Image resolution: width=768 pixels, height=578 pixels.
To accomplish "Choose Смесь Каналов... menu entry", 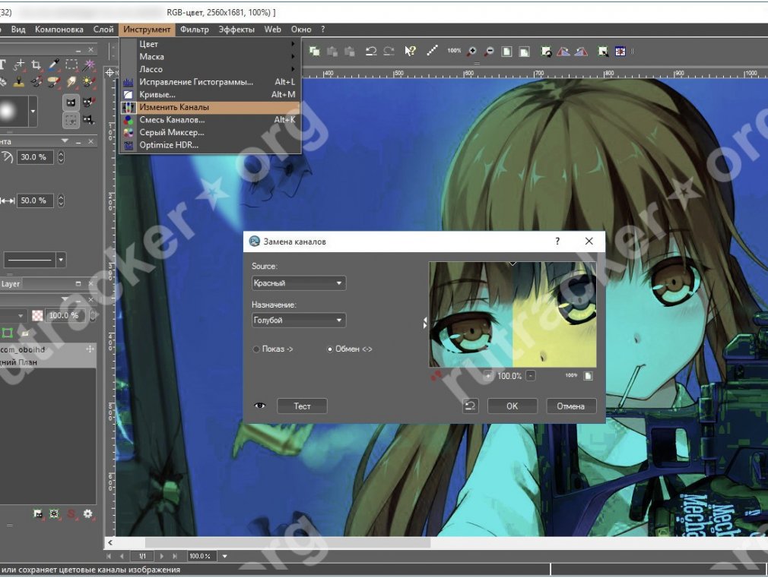I will pyautogui.click(x=210, y=120).
